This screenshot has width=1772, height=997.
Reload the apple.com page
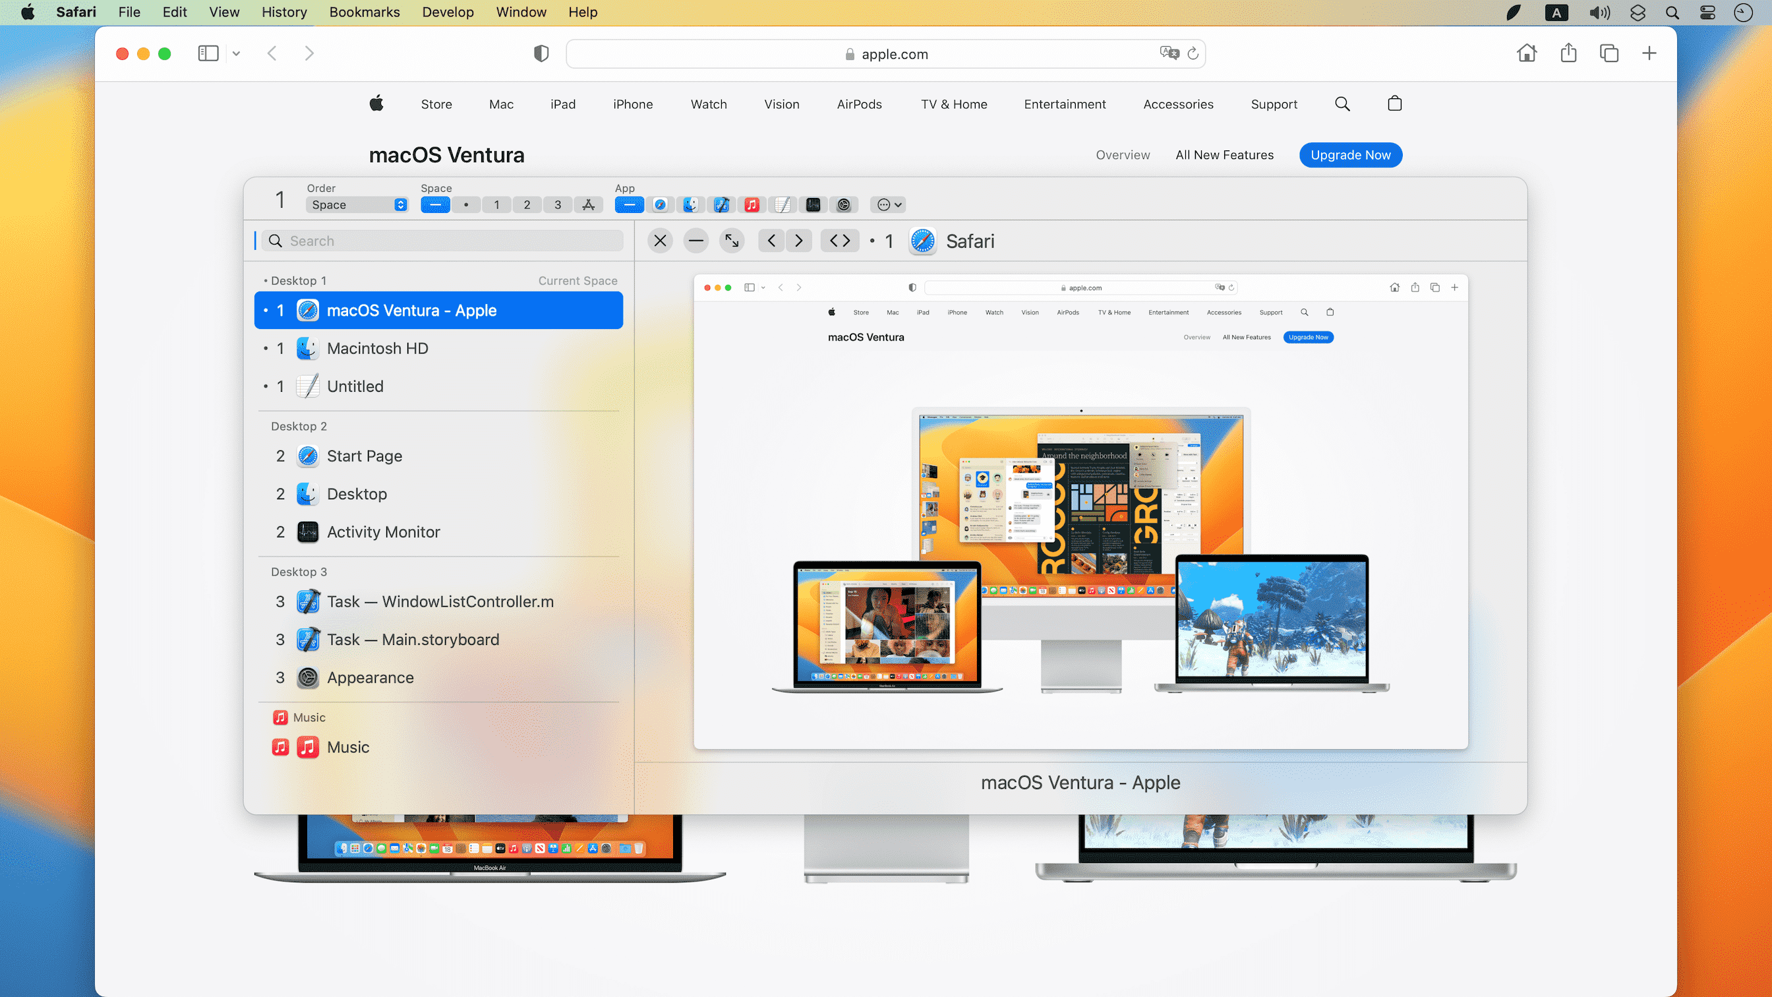(x=1193, y=53)
